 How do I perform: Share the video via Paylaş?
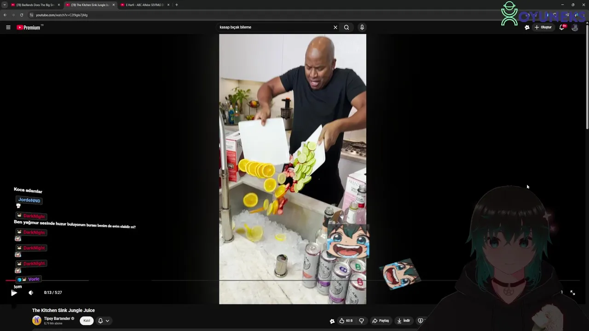click(x=381, y=320)
